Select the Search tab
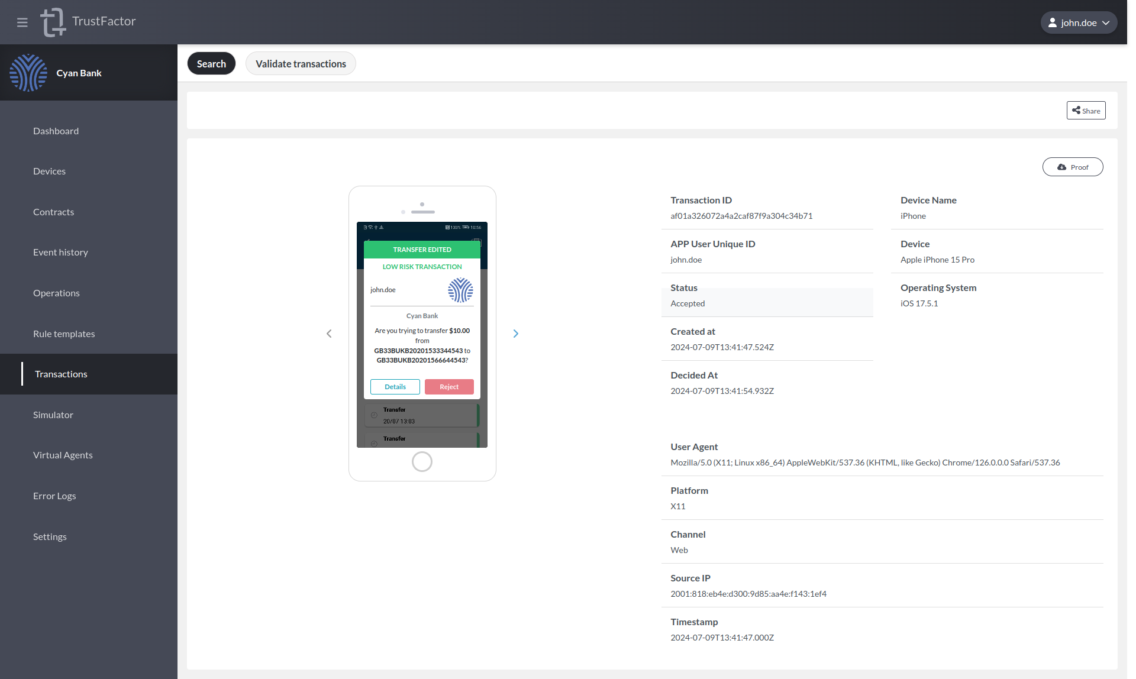Screen dimensions: 1136x679 (211, 63)
